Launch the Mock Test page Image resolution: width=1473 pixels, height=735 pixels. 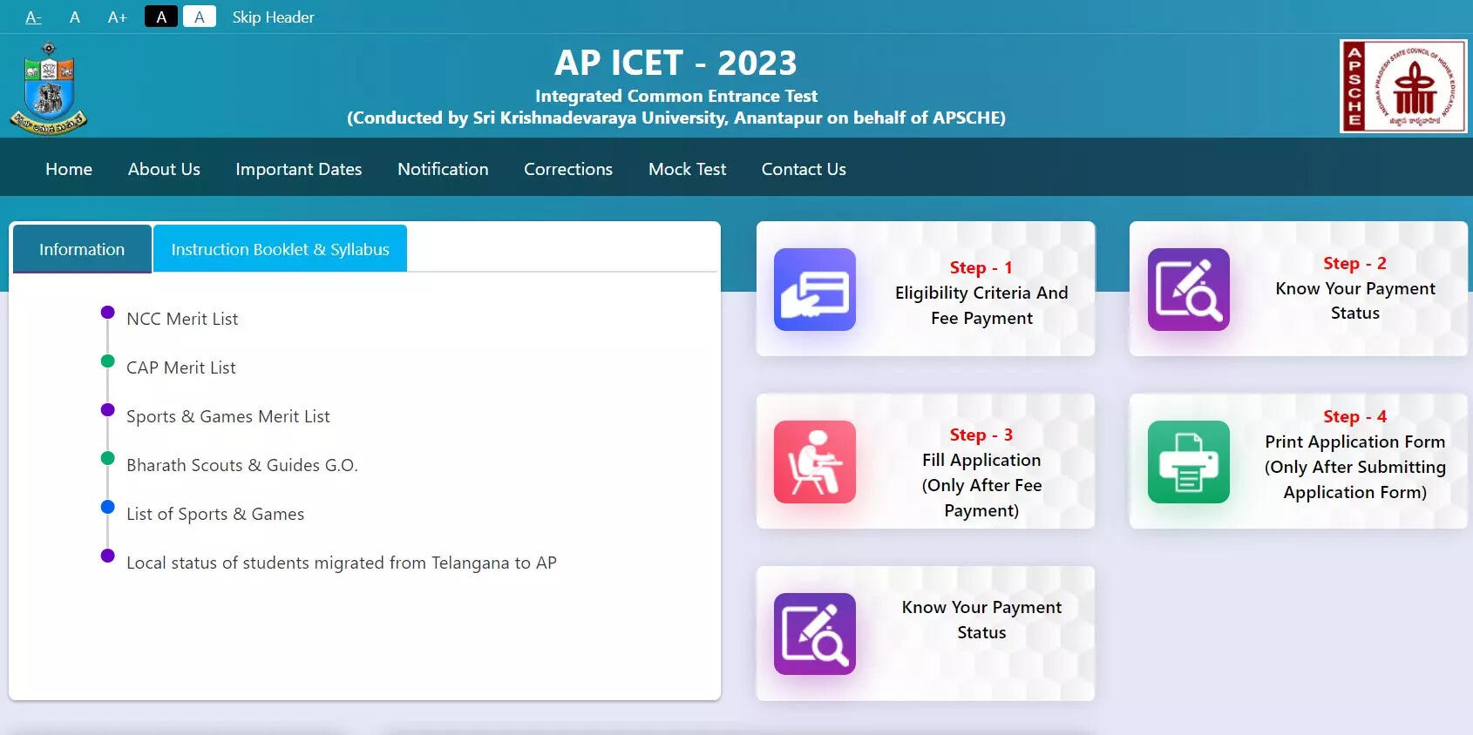687,169
